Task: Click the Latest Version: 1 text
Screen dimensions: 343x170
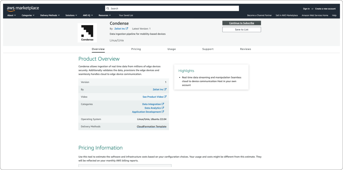Action: pos(141,29)
